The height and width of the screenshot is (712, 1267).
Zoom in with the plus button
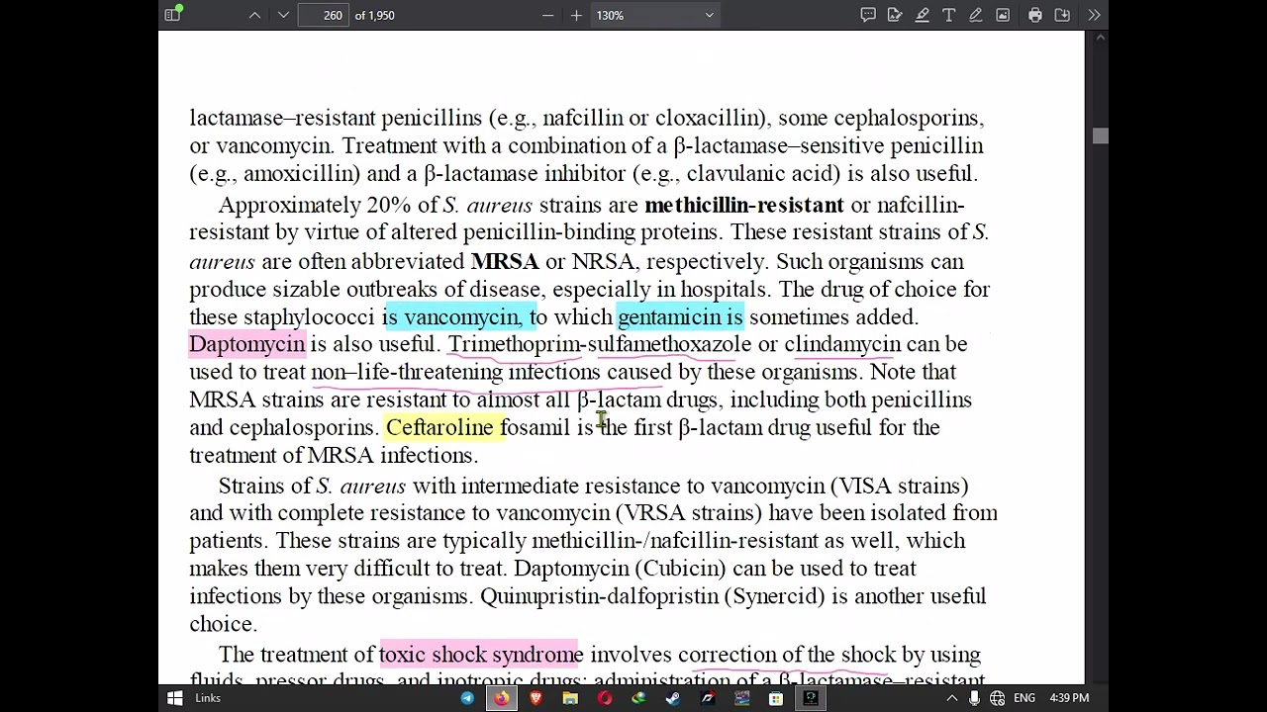(x=576, y=15)
